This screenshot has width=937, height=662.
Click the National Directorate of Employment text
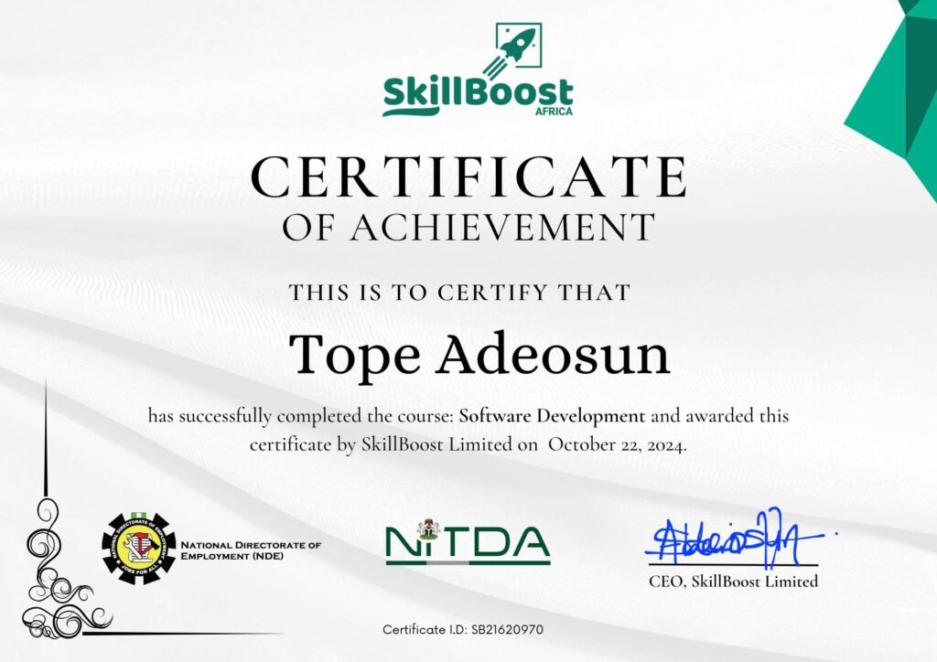tap(251, 550)
